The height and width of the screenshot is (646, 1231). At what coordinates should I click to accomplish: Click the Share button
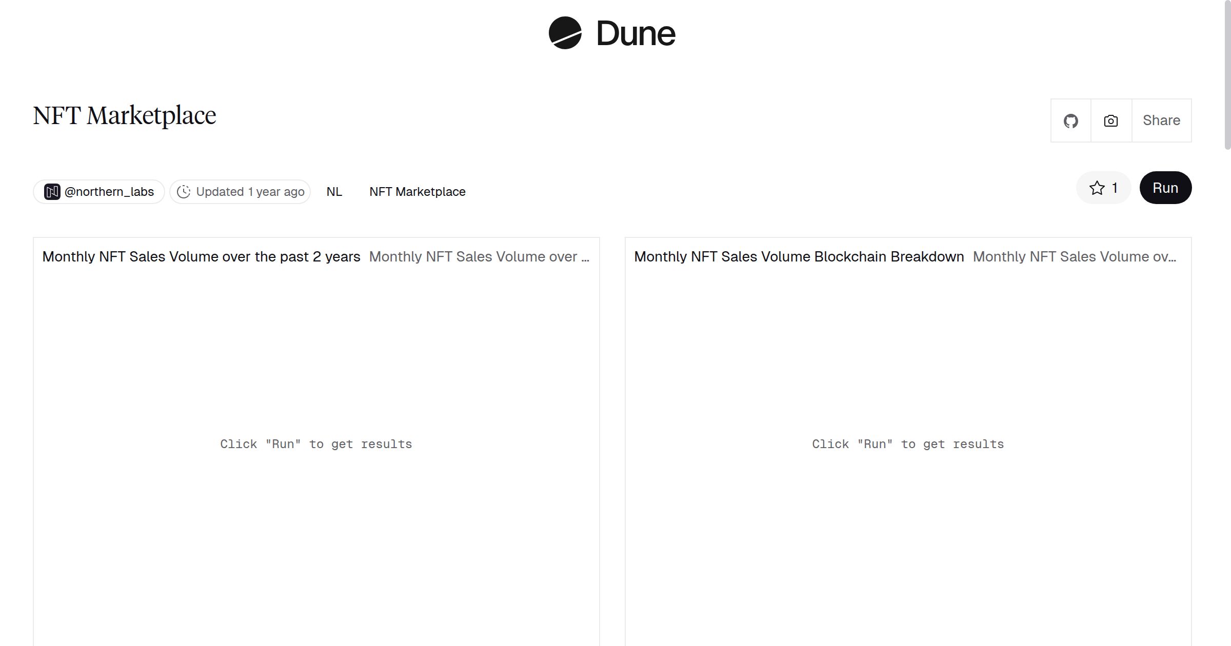point(1161,120)
